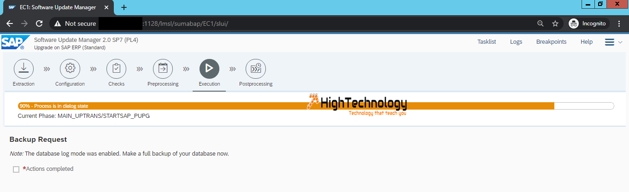Close the EC1 Software Update Manager tab
The height and width of the screenshot is (192, 629).
coord(107,7)
